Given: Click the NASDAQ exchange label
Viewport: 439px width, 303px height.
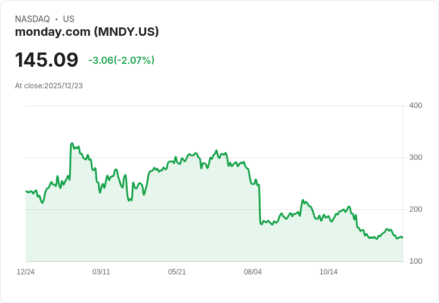Looking at the screenshot, I should click(32, 19).
